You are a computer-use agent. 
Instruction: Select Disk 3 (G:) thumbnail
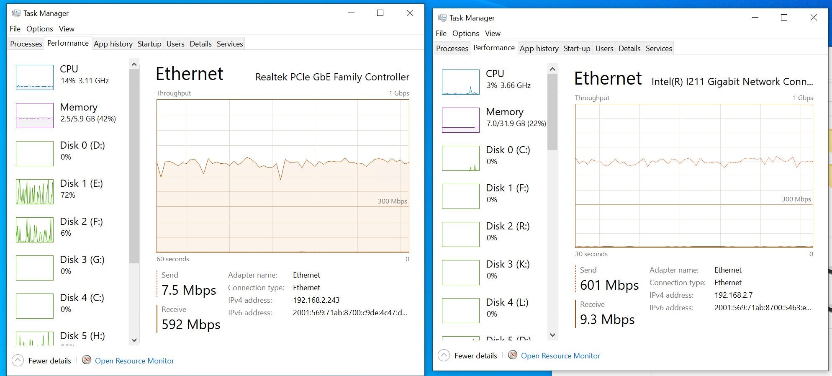tap(35, 268)
